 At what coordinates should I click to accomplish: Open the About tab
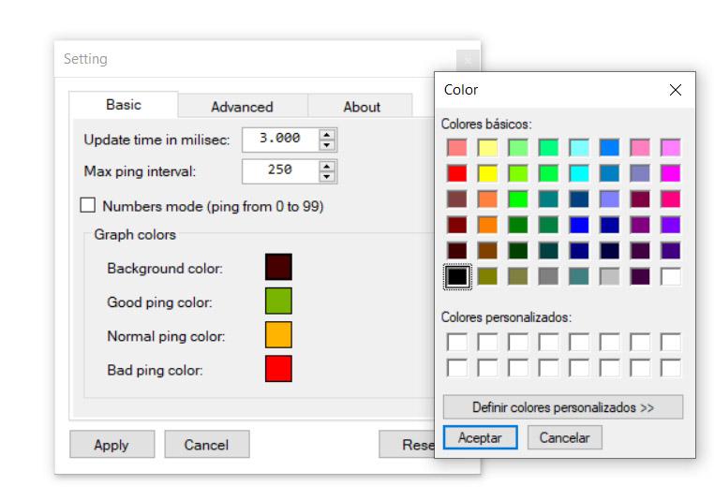362,107
